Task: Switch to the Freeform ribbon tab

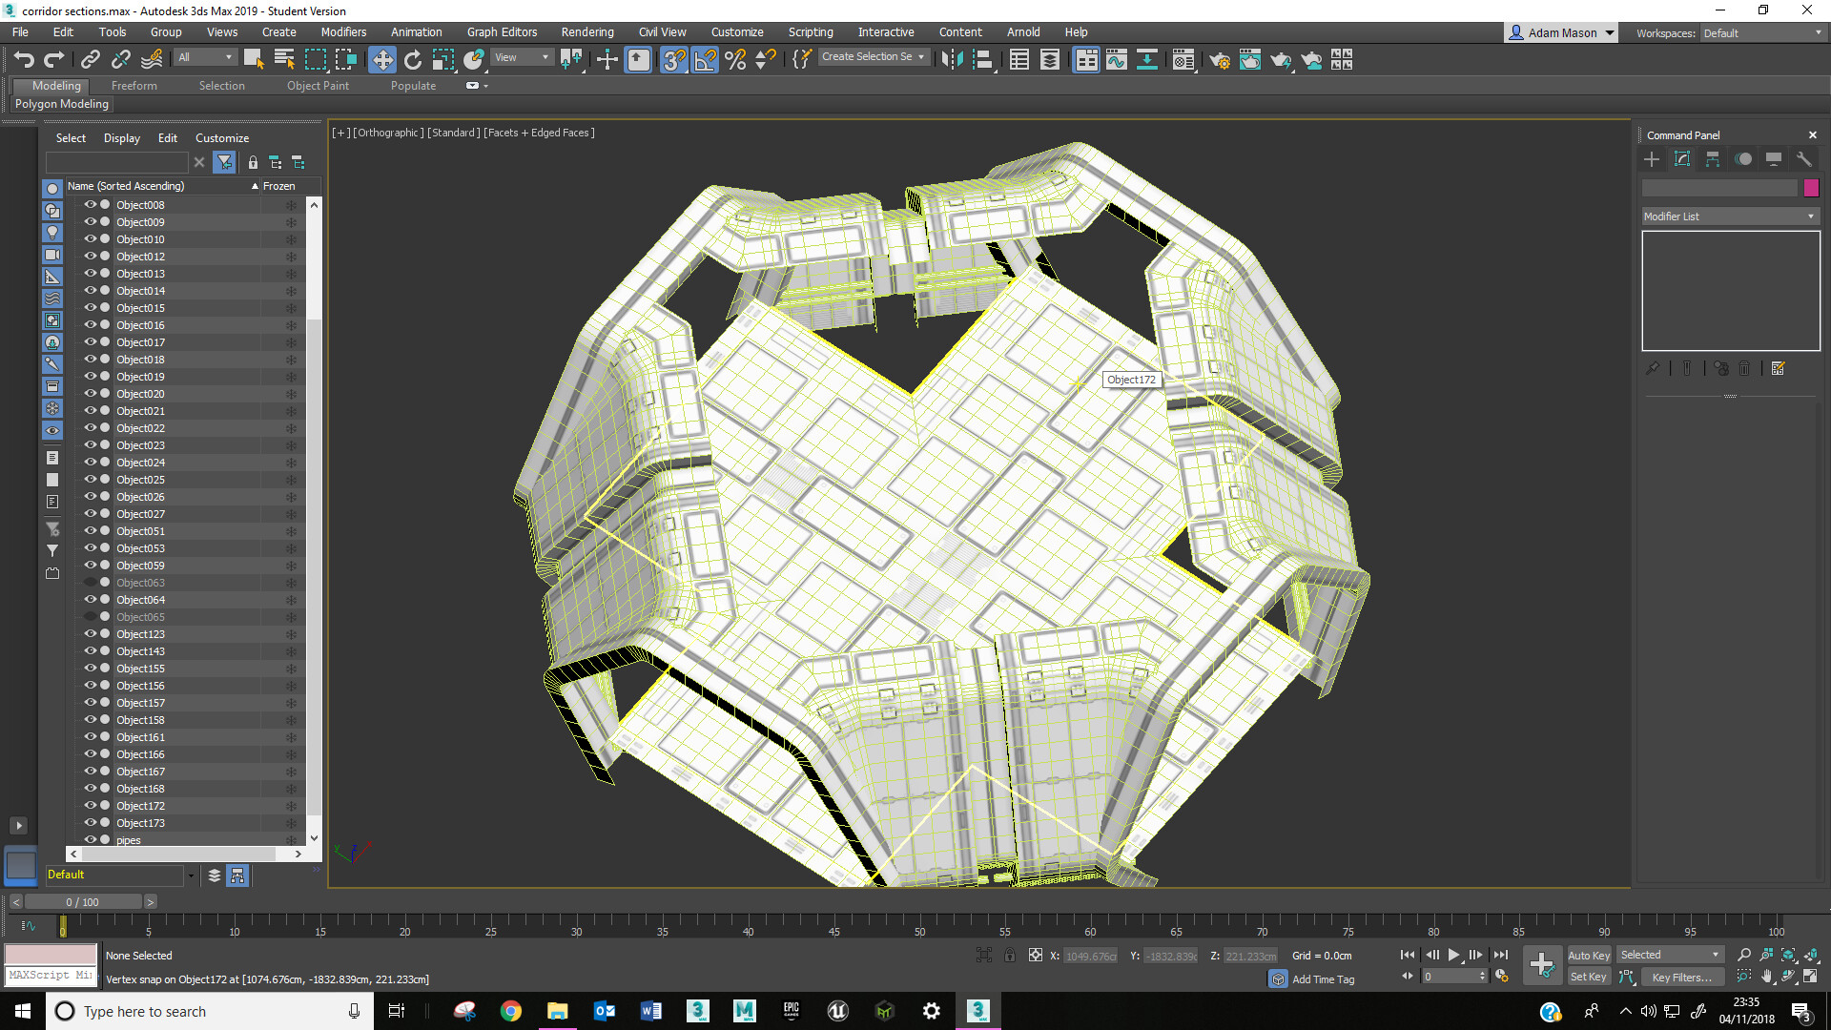Action: coord(134,86)
